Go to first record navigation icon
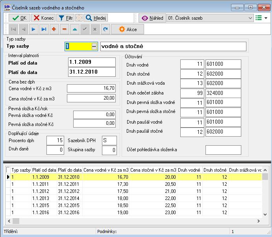The image size is (272, 237). (x=13, y=29)
